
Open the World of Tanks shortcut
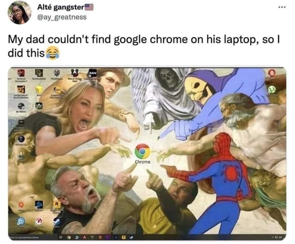pos(57,73)
